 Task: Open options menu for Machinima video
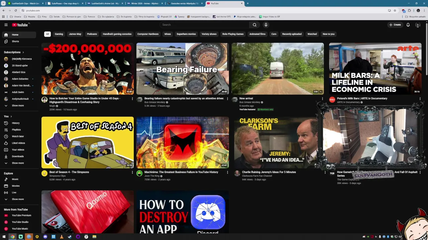(x=227, y=172)
